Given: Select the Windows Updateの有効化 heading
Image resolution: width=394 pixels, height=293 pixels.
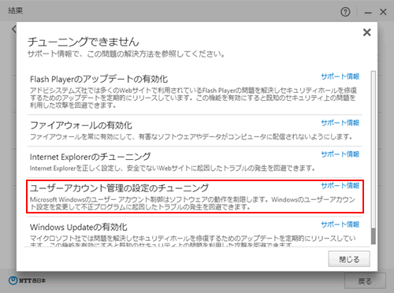Looking at the screenshot, I should [x=79, y=227].
